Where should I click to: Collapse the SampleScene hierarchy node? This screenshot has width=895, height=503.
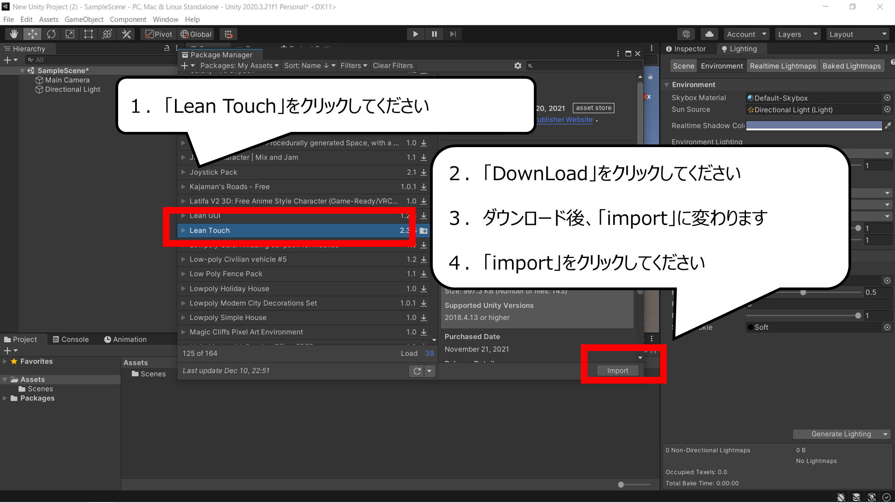(22, 71)
